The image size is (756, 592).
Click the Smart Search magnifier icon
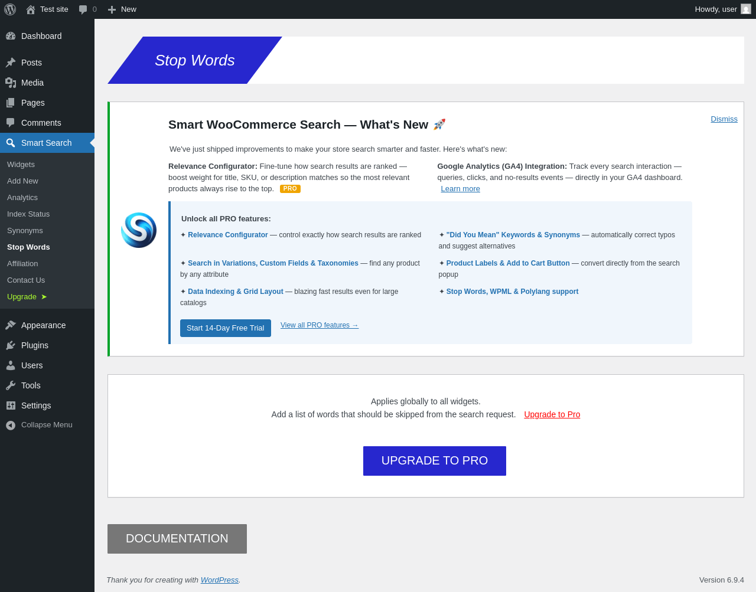click(x=11, y=143)
